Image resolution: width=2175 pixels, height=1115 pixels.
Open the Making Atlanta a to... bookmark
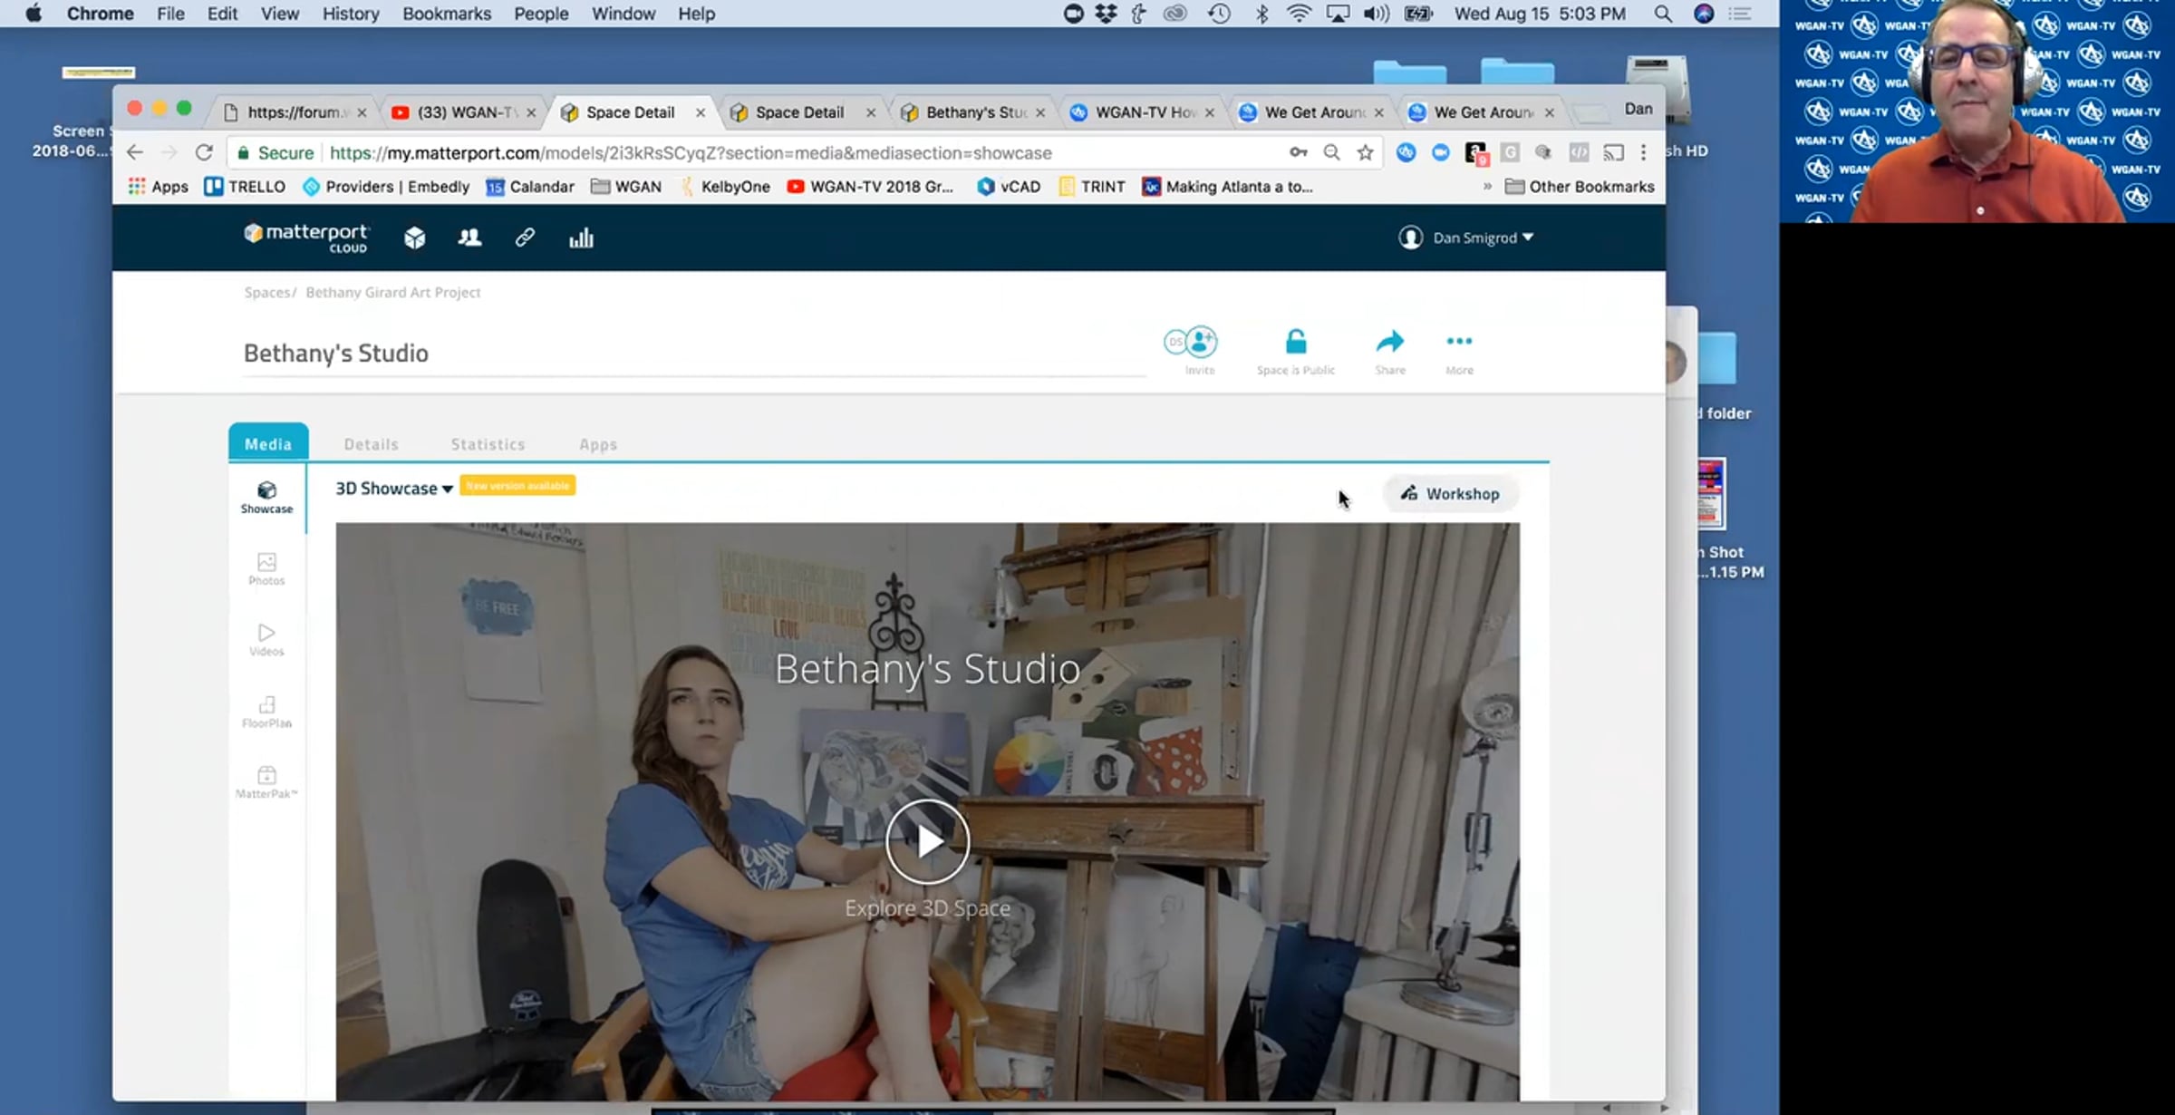tap(1227, 187)
